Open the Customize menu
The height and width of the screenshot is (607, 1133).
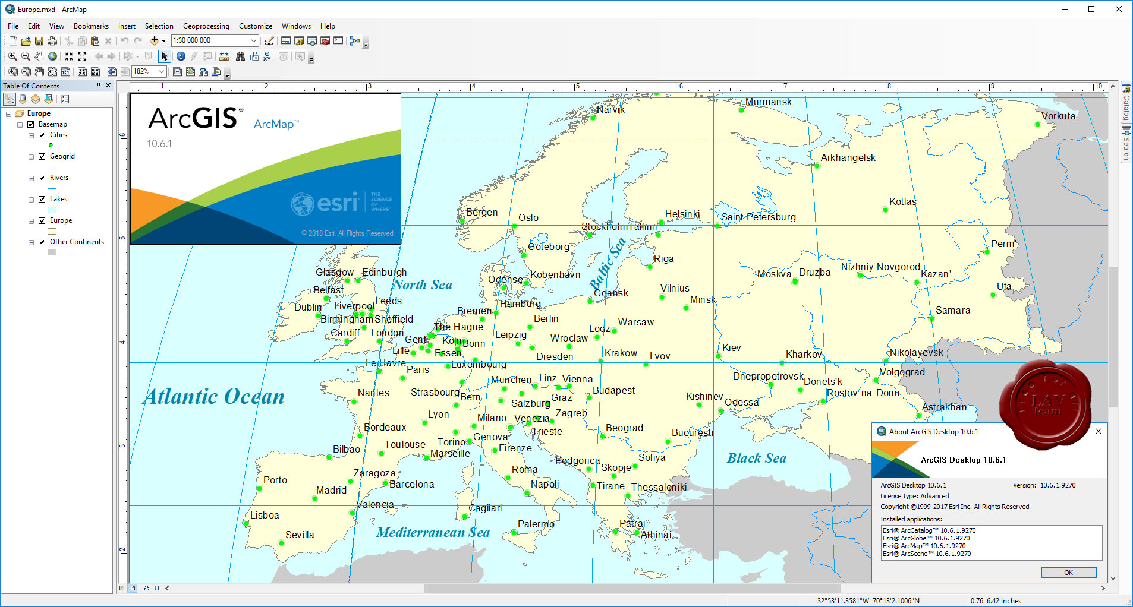[256, 26]
